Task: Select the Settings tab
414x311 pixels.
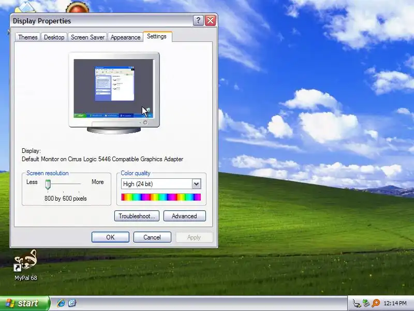Action: [x=157, y=36]
